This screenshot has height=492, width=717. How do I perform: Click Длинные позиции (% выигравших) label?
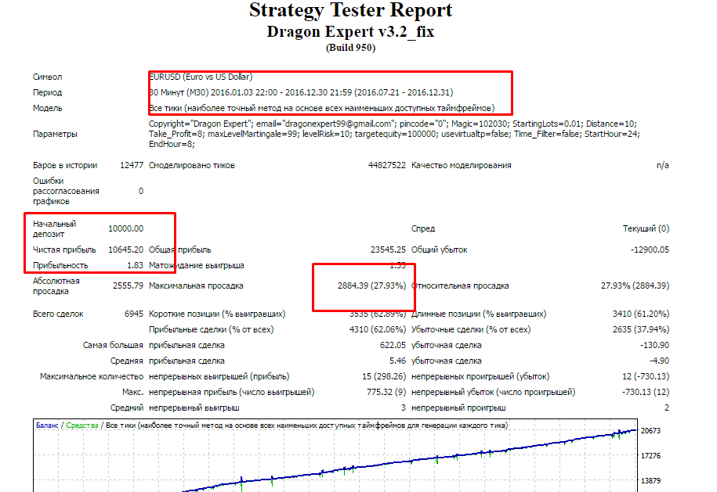click(x=479, y=314)
